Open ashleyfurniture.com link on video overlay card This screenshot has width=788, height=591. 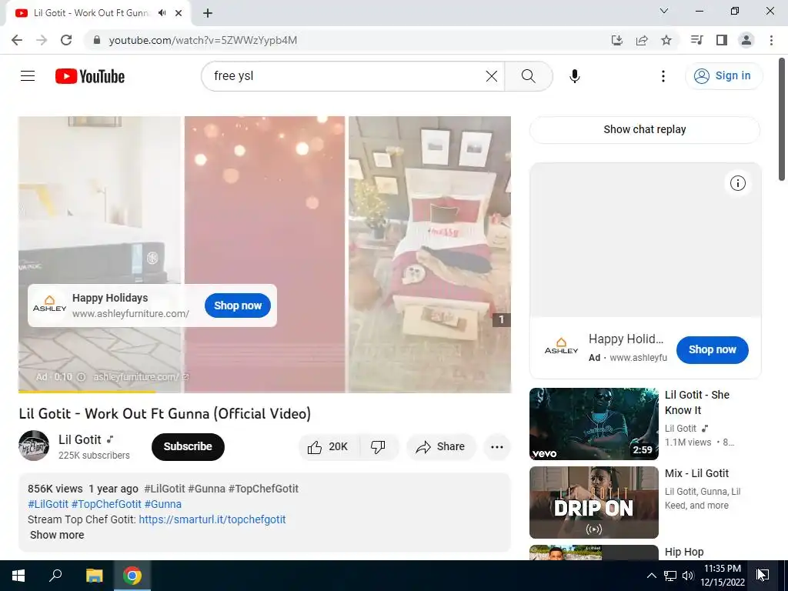coord(131,314)
